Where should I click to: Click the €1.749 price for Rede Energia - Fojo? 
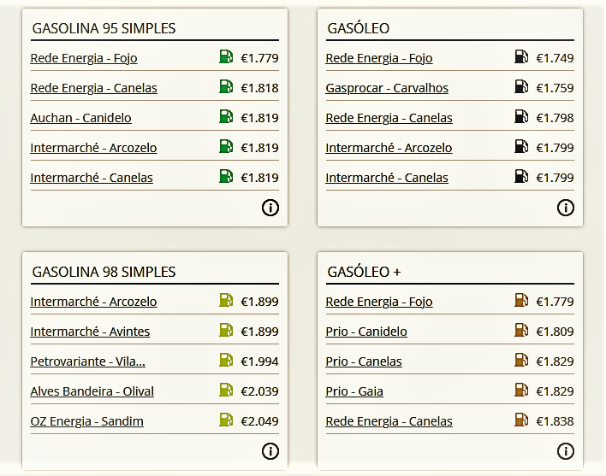(x=555, y=58)
